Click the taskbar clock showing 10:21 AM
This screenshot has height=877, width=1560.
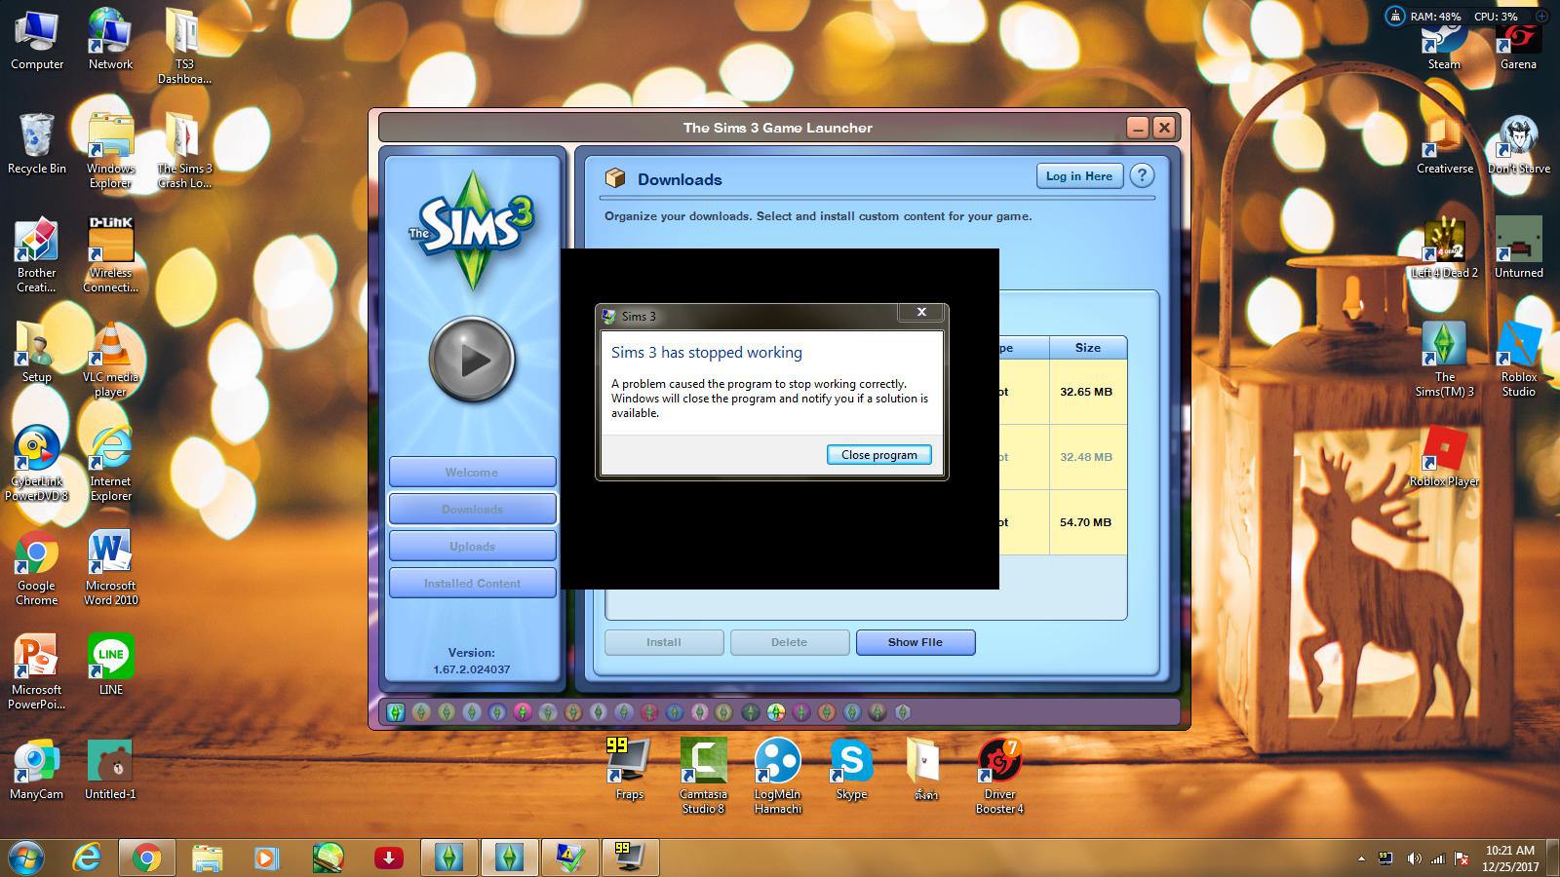pyautogui.click(x=1510, y=858)
